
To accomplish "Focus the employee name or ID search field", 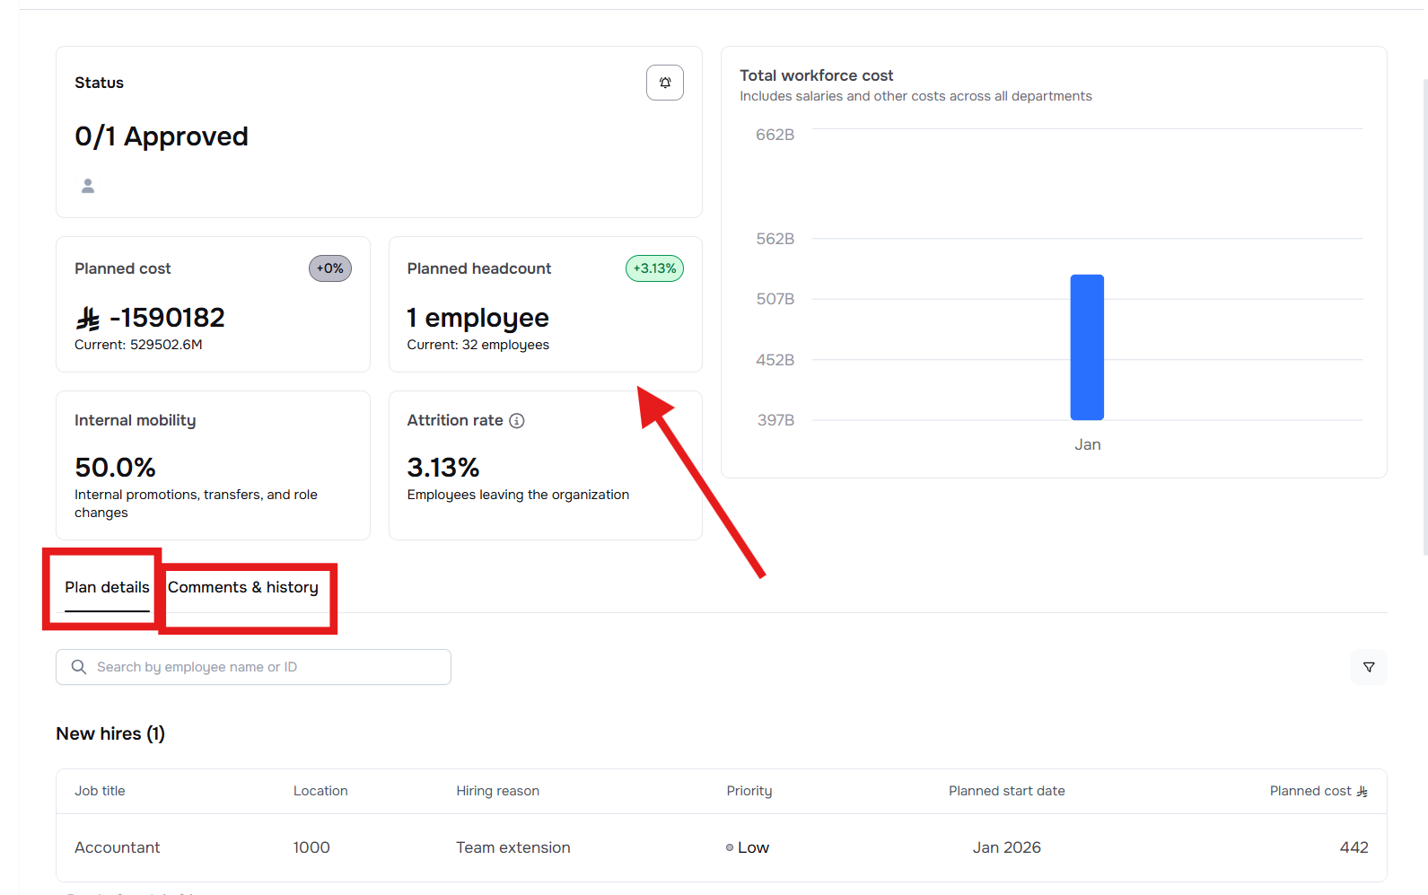I will (x=269, y=667).
